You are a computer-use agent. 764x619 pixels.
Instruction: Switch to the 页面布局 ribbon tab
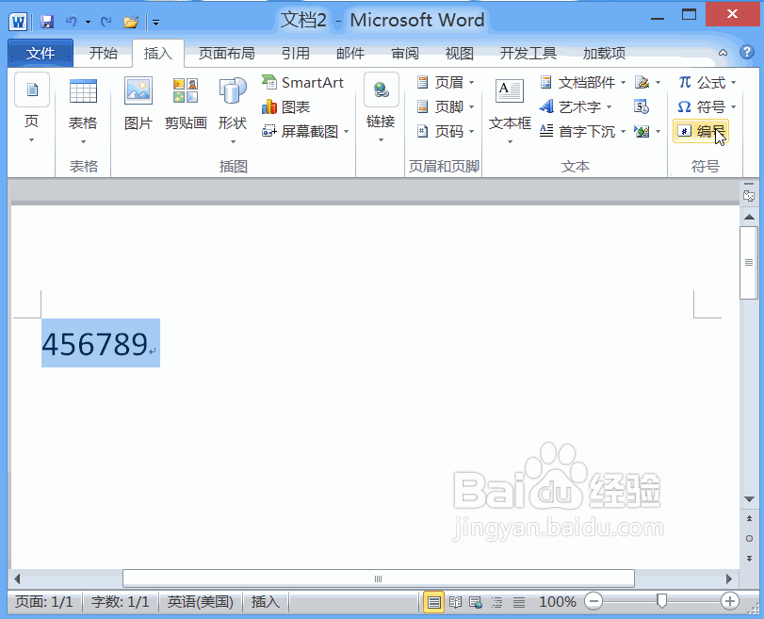(x=226, y=54)
